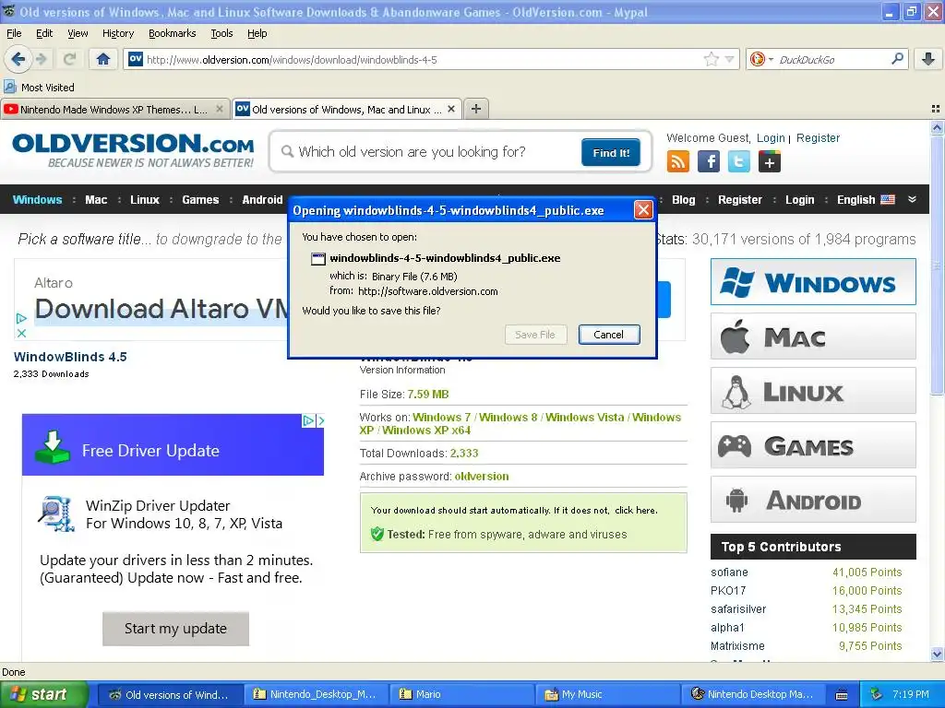The image size is (945, 708).
Task: Click the Login link beside Welcome Guest
Action: coord(771,138)
